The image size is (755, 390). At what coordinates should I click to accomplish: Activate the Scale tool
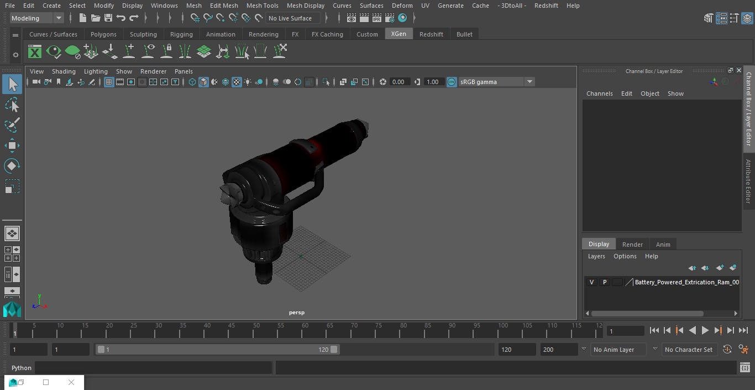(x=12, y=186)
